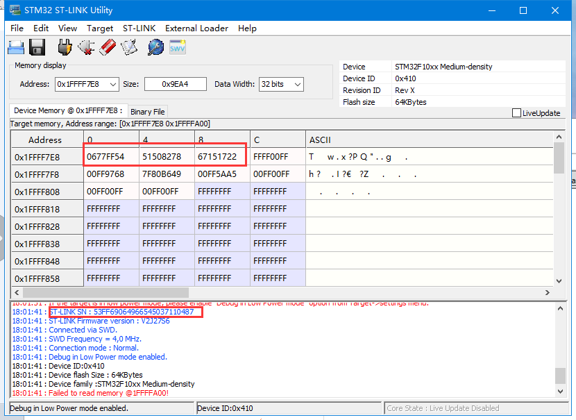Click memory grid up scroll arrow

[559, 137]
